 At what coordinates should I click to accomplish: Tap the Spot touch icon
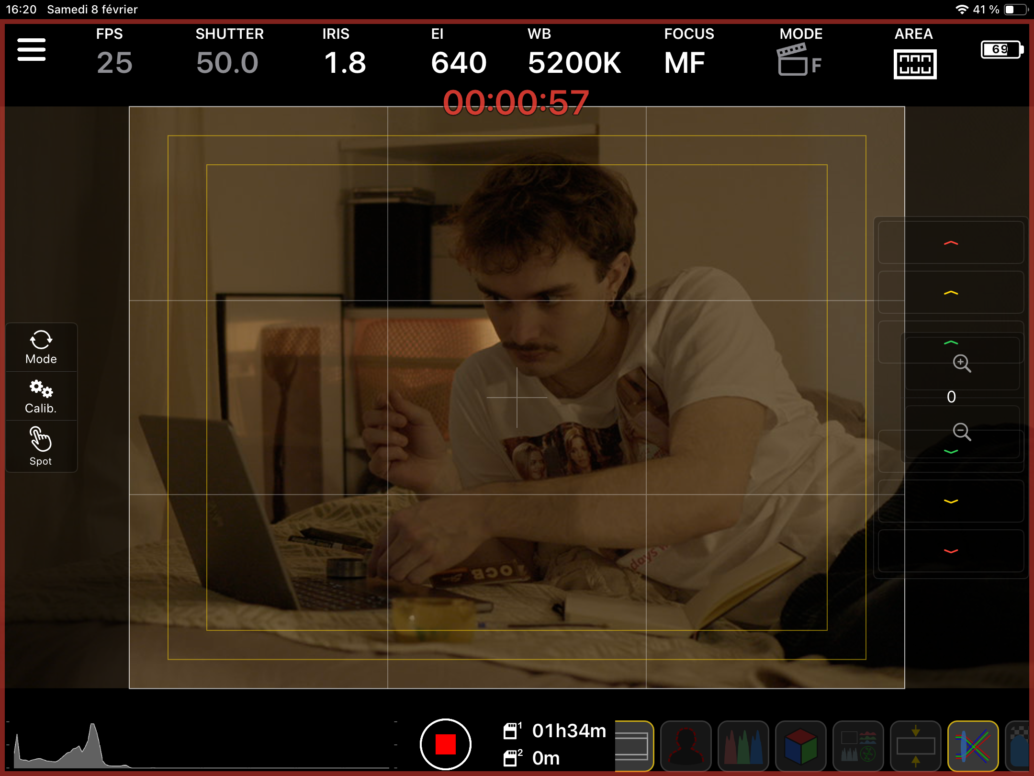41,446
